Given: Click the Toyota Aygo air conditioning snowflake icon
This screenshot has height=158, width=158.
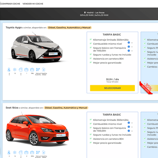Looking at the screenshot, I should pos(15,70).
